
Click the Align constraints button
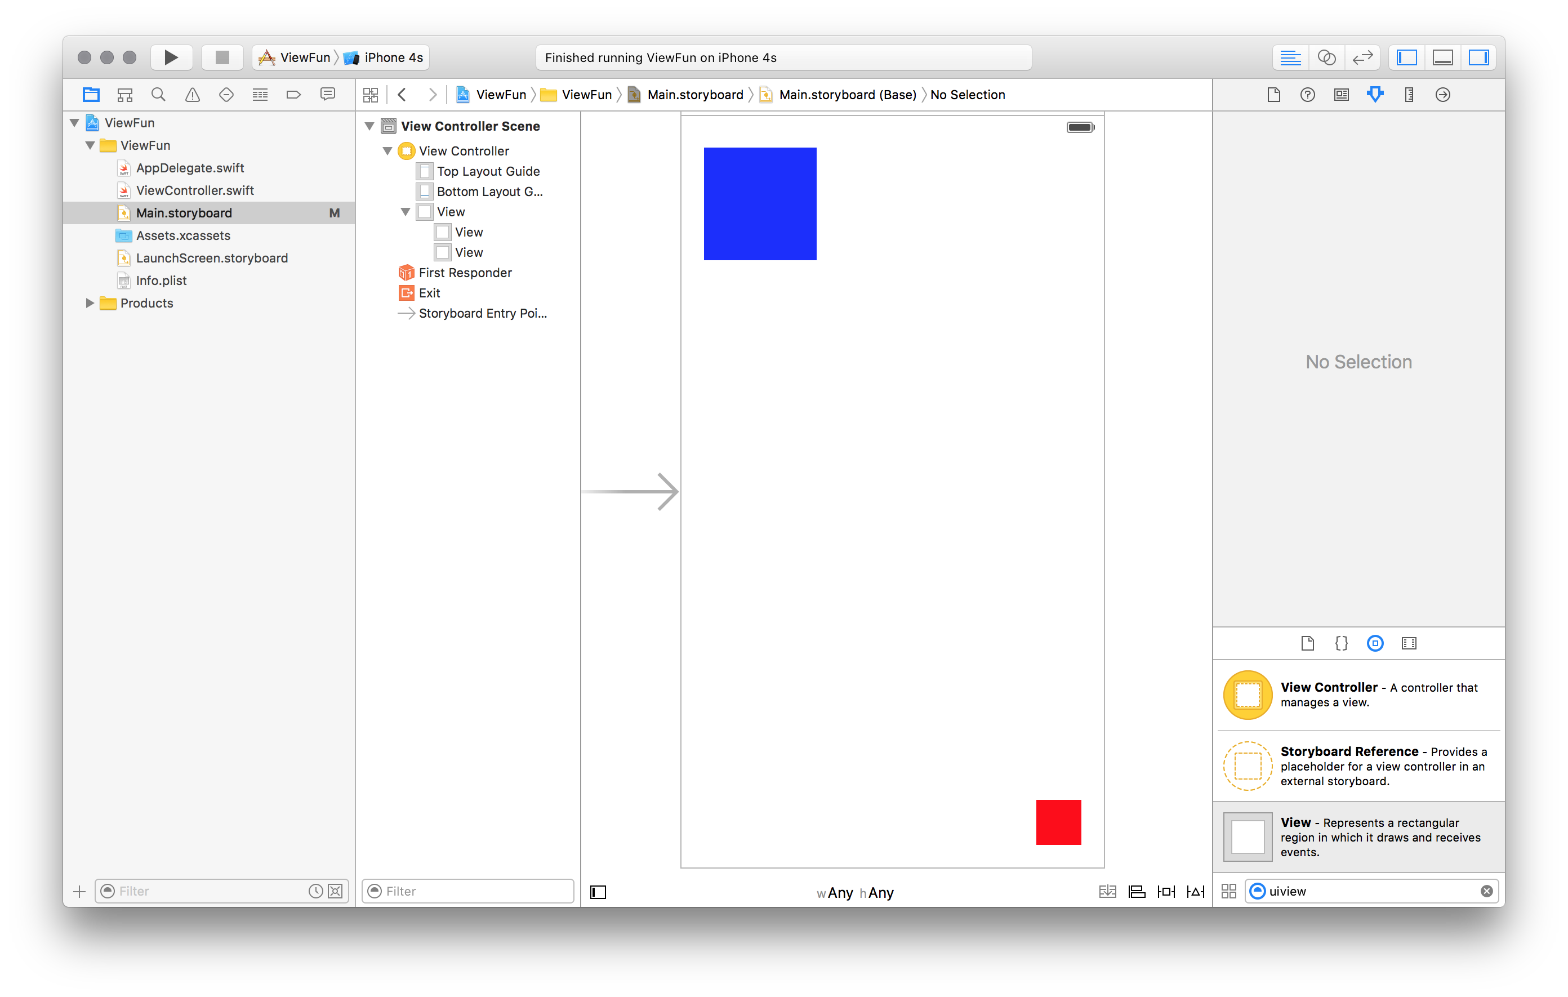(1136, 892)
